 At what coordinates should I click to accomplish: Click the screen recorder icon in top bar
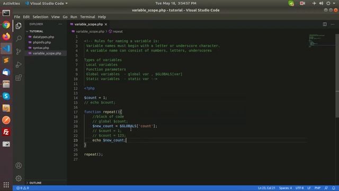click(x=302, y=4)
